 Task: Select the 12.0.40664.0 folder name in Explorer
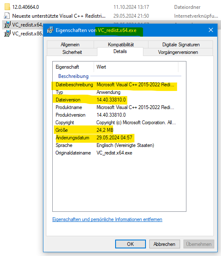(x=26, y=7)
